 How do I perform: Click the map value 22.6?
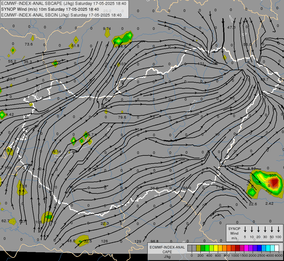(253, 204)
